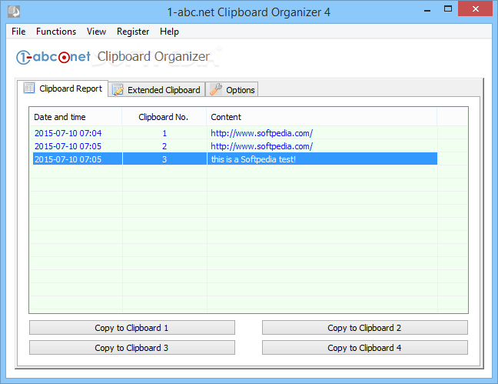This screenshot has height=384, width=498.
Task: Click Copy to Clipboard 1 button
Action: click(x=132, y=328)
